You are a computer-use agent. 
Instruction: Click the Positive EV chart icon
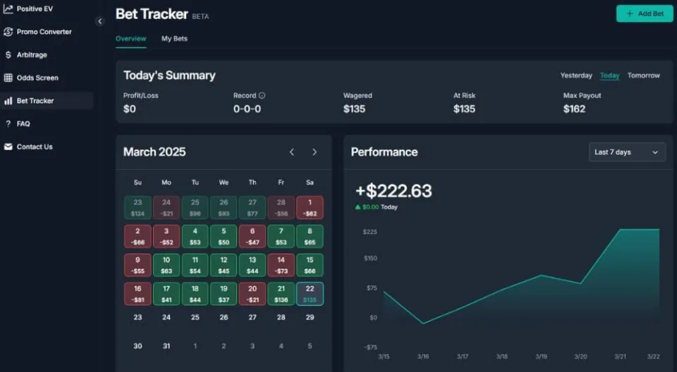(8, 8)
